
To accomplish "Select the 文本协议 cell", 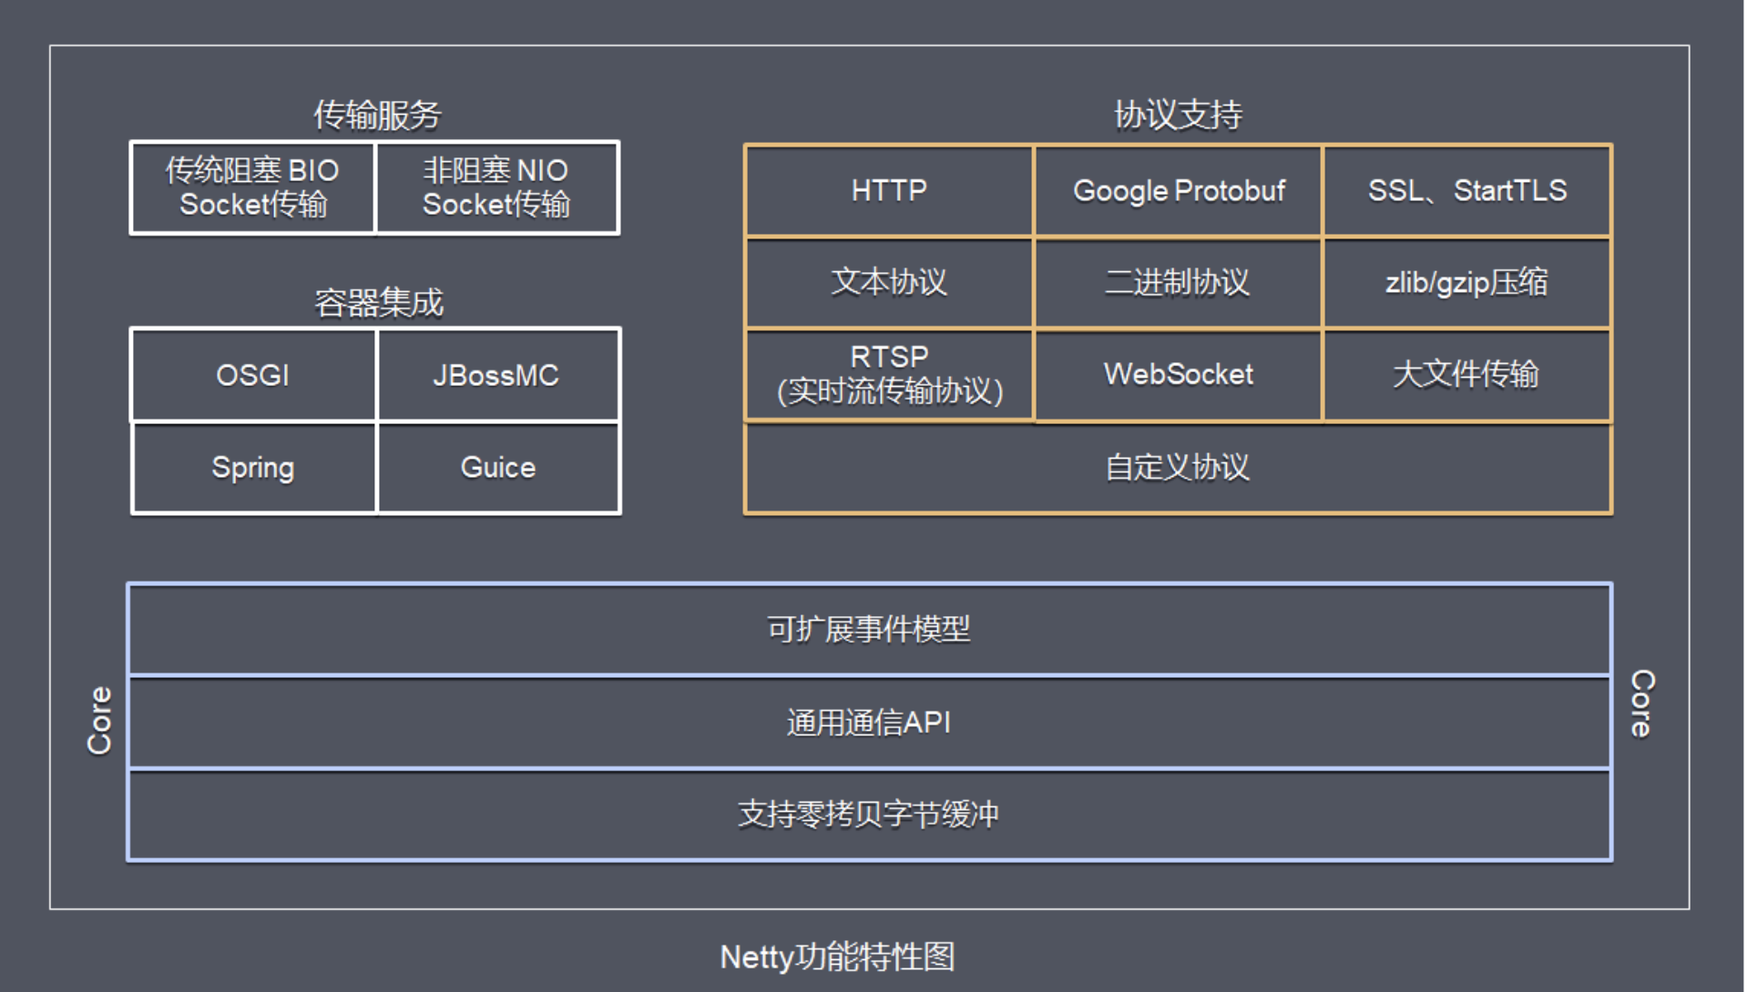I will click(889, 282).
